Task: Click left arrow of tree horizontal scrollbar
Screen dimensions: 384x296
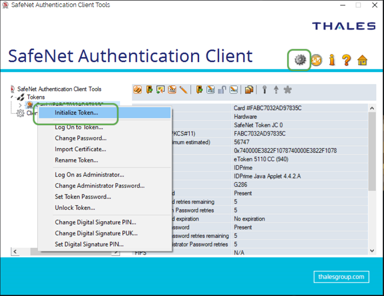Action: click(x=15, y=251)
